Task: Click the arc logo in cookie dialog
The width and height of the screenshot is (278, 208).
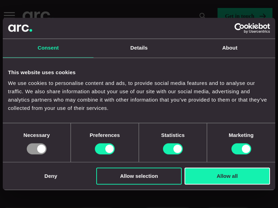Action: click(20, 28)
